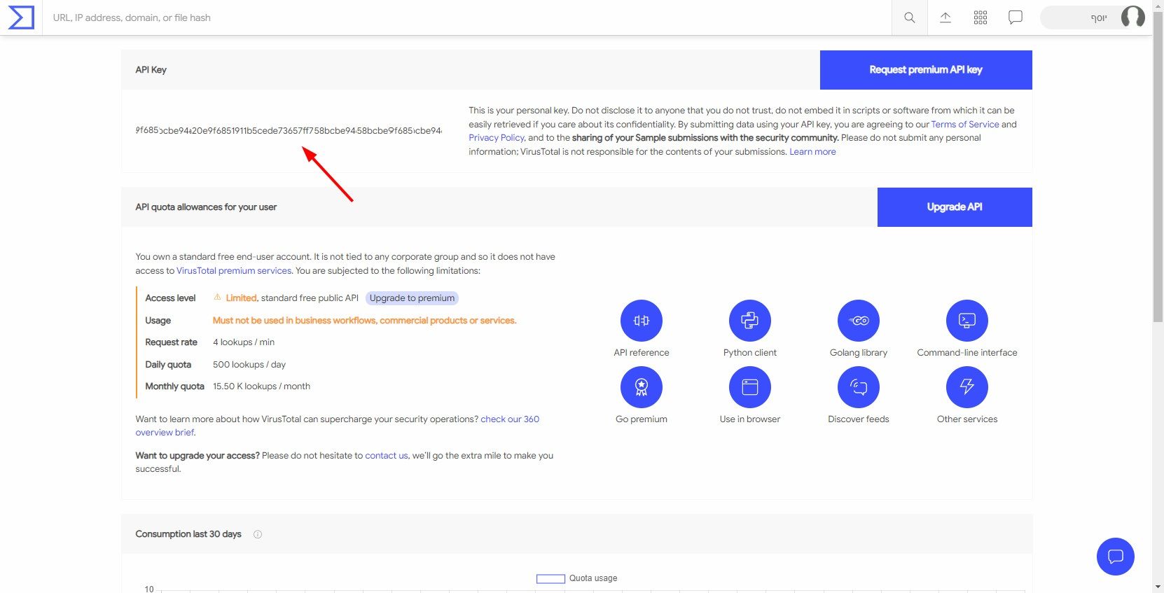Click the VirusTotal logo icon
The width and height of the screenshot is (1164, 593).
[x=21, y=18]
